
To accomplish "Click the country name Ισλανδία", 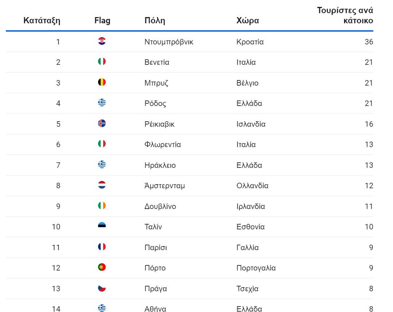I will click(x=251, y=124).
